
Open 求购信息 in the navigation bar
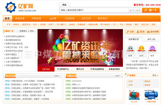tap(36, 18)
